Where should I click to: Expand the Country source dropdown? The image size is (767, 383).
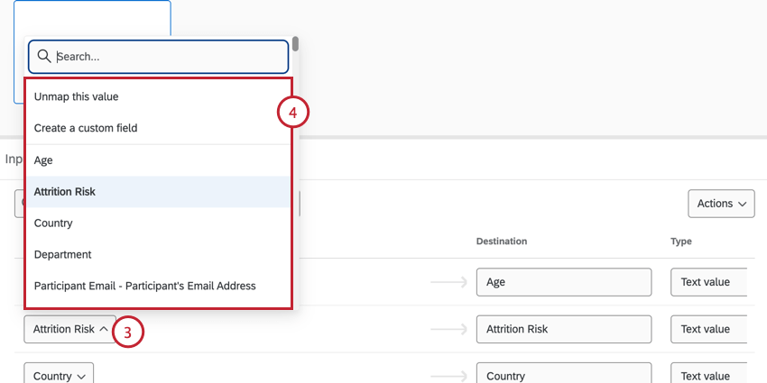tap(59, 376)
